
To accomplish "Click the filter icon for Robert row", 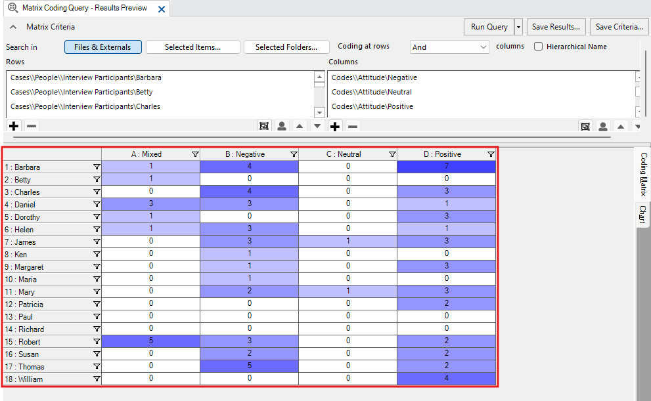I will click(x=97, y=341).
